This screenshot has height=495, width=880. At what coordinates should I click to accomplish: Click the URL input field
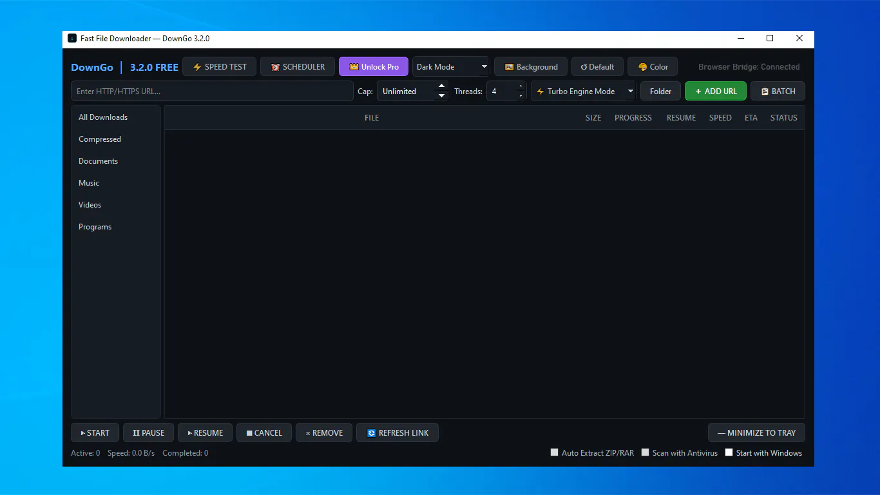(x=212, y=92)
